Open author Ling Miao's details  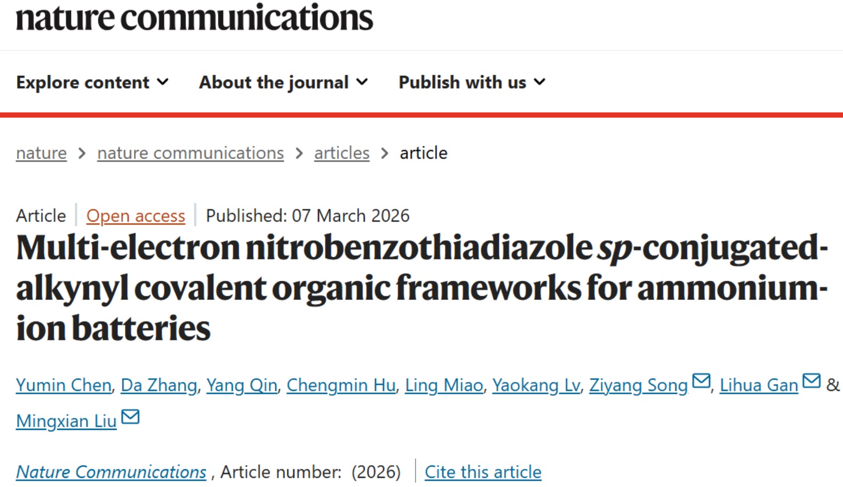point(443,385)
